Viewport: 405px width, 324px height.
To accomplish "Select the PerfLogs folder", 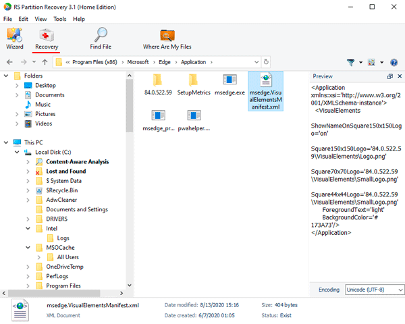I will (x=57, y=276).
